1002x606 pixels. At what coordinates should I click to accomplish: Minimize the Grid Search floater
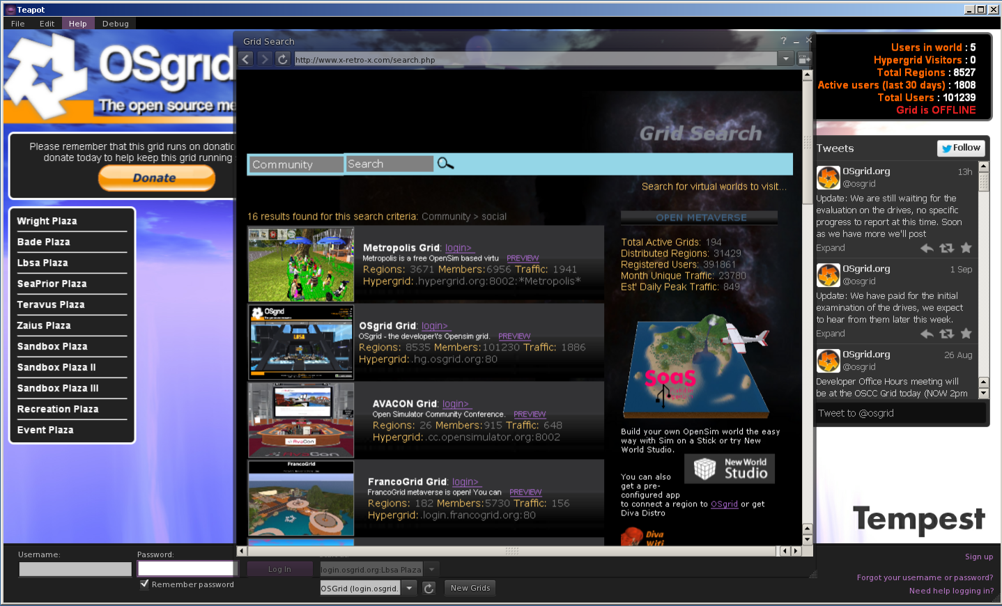(x=796, y=41)
